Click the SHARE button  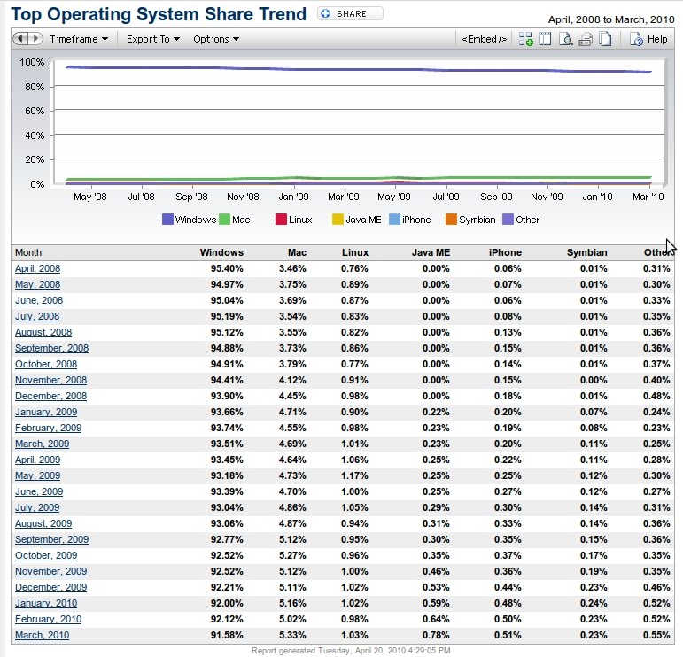coord(350,13)
